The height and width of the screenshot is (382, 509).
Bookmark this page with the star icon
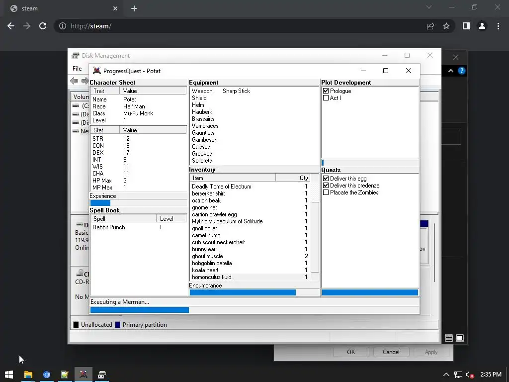pos(446,26)
